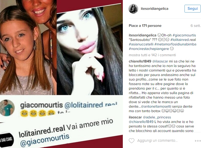Focus the Aggiungi un commento field

coord(157,141)
